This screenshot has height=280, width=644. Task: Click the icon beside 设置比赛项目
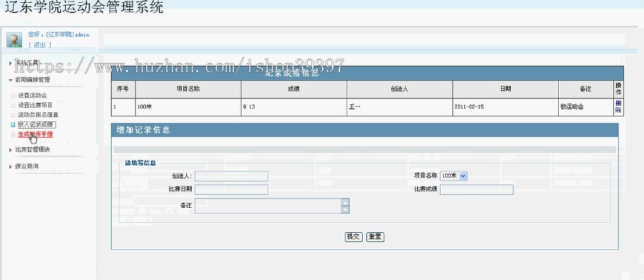click(x=13, y=106)
